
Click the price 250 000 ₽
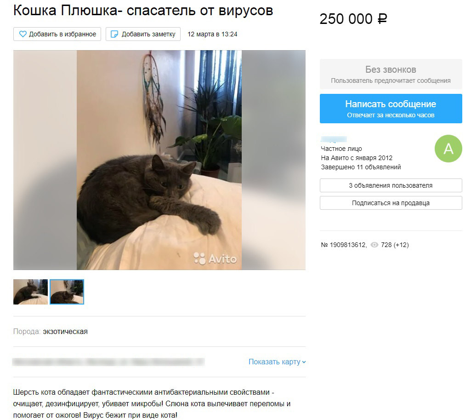[353, 19]
